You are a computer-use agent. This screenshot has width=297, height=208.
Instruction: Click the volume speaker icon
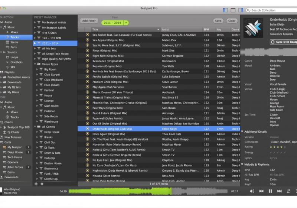click(252, 191)
